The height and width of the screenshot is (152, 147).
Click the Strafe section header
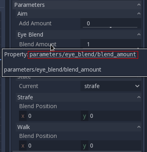coord(79,97)
